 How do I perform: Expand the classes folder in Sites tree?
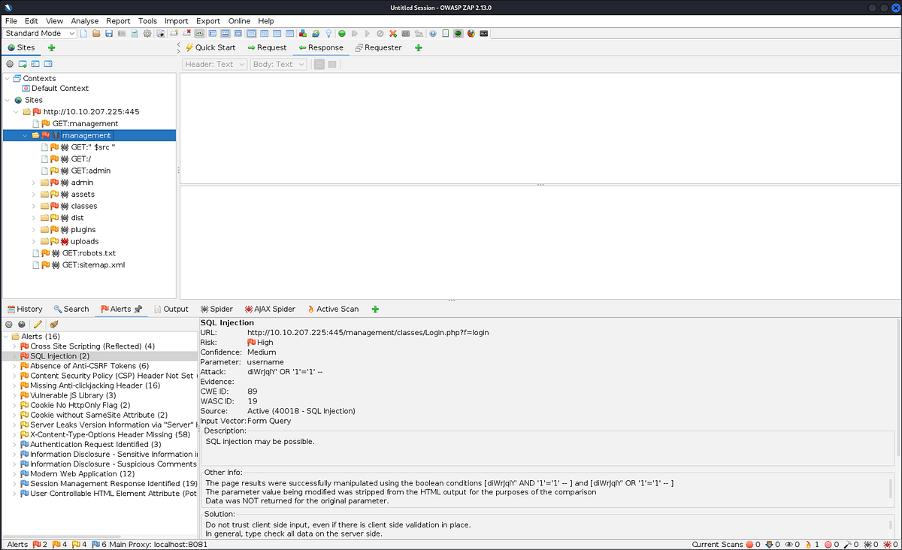[x=34, y=206]
